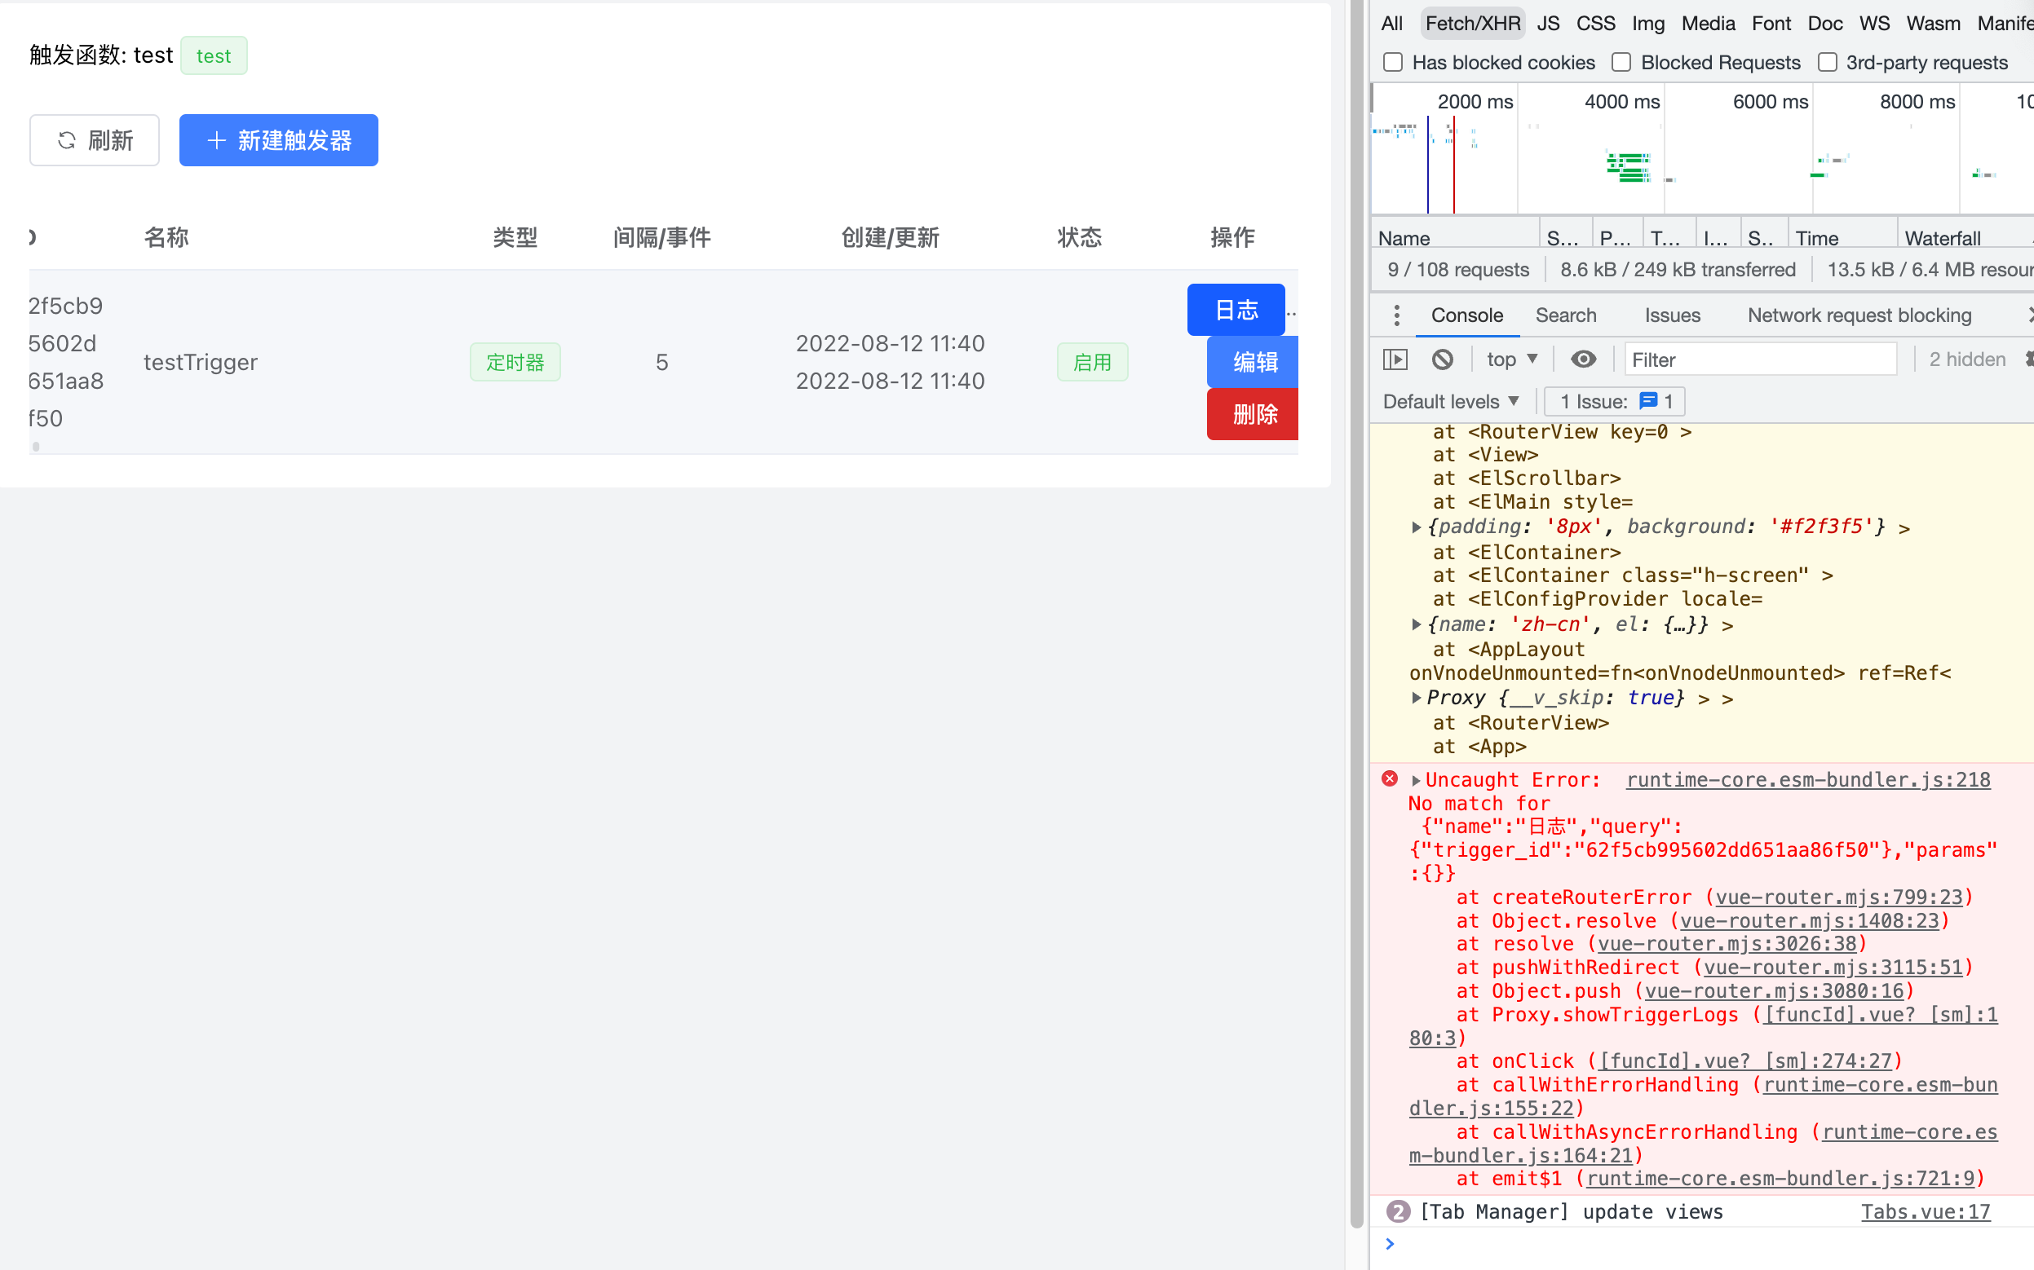Open the top frame context dropdown
Image resolution: width=2034 pixels, height=1270 pixels.
pyautogui.click(x=1511, y=359)
